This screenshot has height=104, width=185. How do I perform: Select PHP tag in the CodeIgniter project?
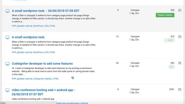point(14,79)
